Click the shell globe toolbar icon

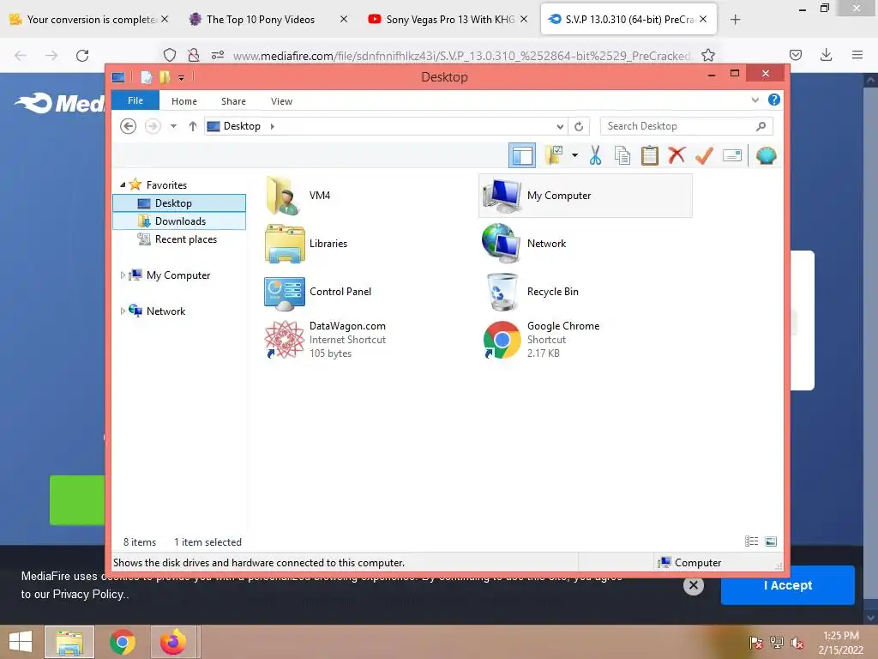tap(766, 155)
